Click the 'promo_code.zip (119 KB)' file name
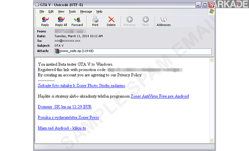Image resolution: width=249 pixels, height=151 pixels. coord(77,51)
